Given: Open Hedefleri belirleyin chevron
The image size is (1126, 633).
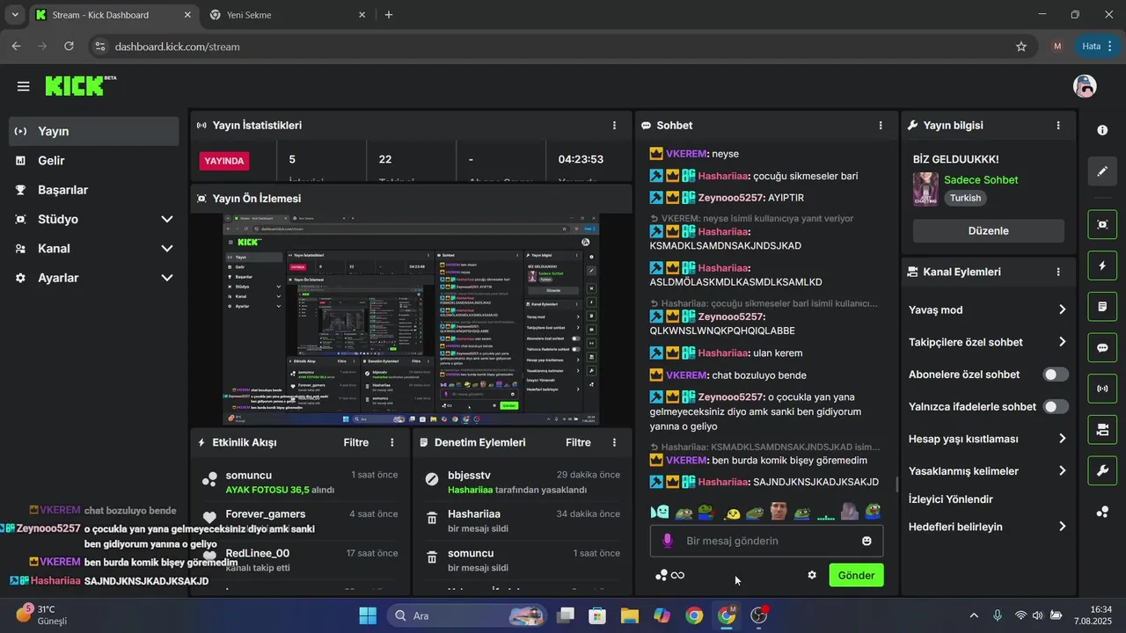Looking at the screenshot, I should tap(1062, 527).
